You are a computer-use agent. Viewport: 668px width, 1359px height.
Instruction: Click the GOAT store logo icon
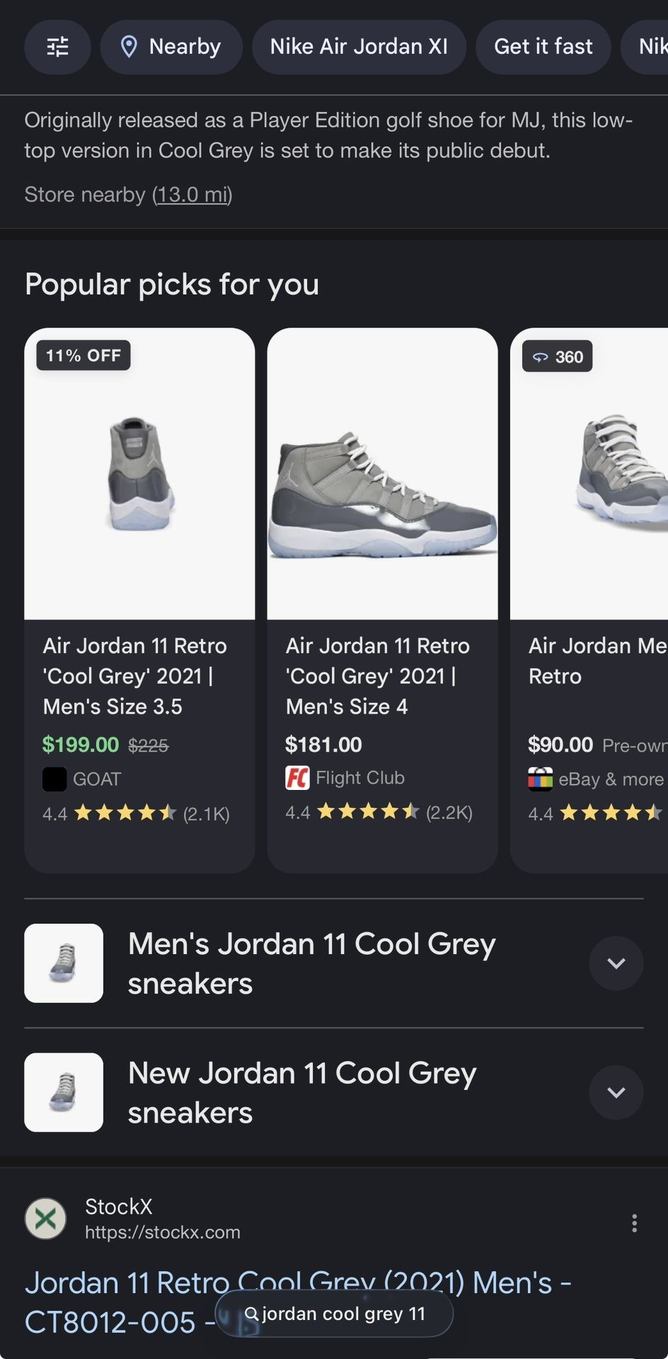click(x=54, y=779)
